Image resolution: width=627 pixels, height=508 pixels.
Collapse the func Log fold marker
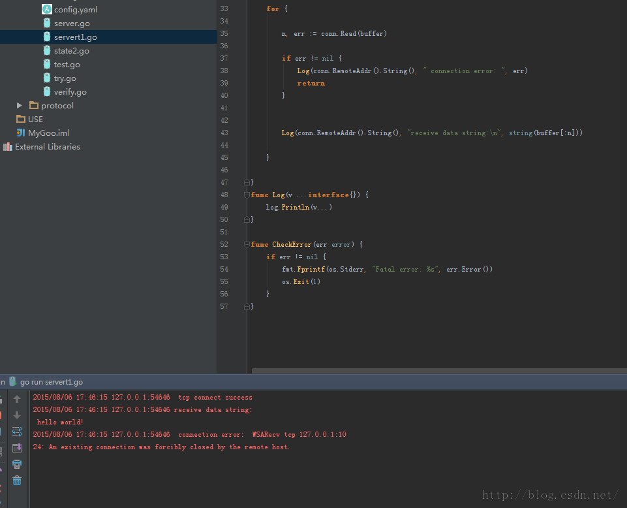247,195
